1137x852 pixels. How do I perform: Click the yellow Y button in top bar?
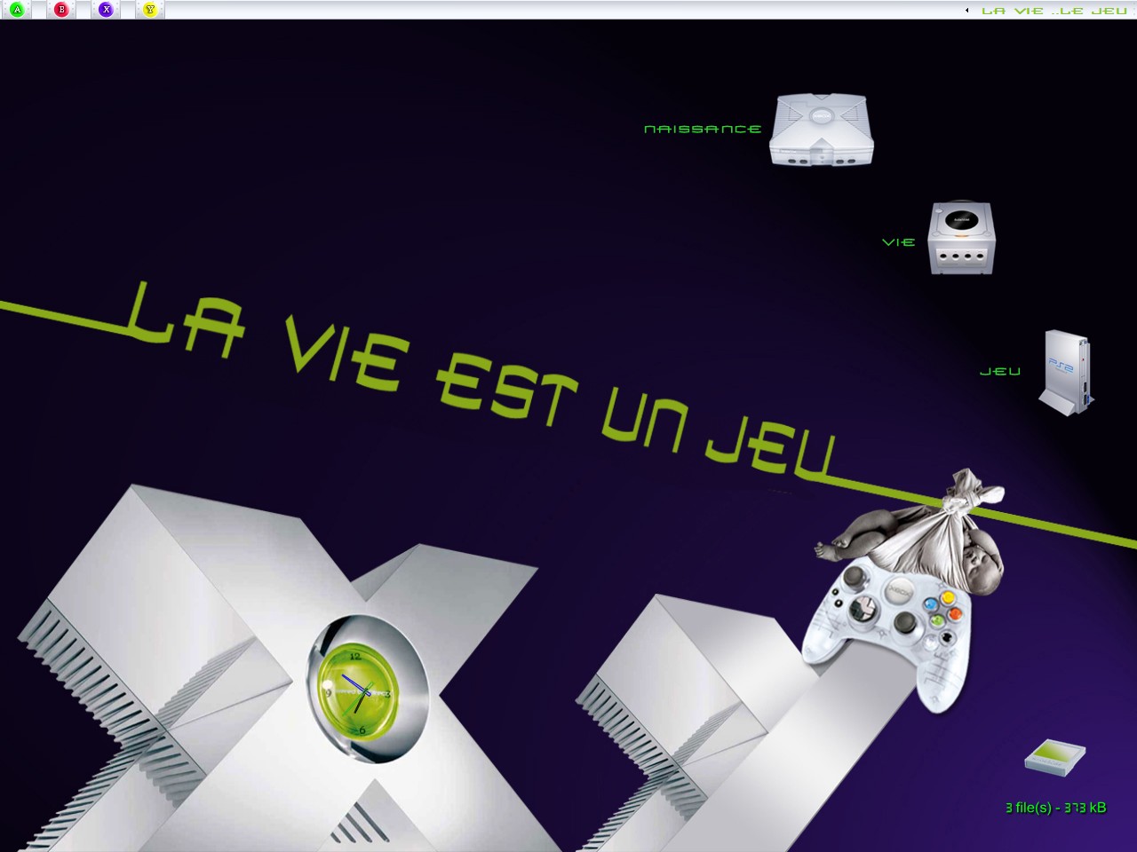tap(150, 9)
